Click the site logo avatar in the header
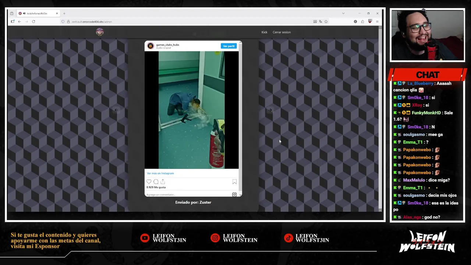 100,32
